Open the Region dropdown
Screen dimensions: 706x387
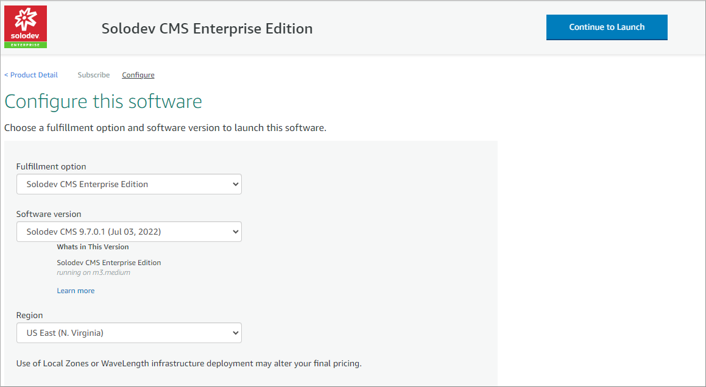(x=129, y=333)
